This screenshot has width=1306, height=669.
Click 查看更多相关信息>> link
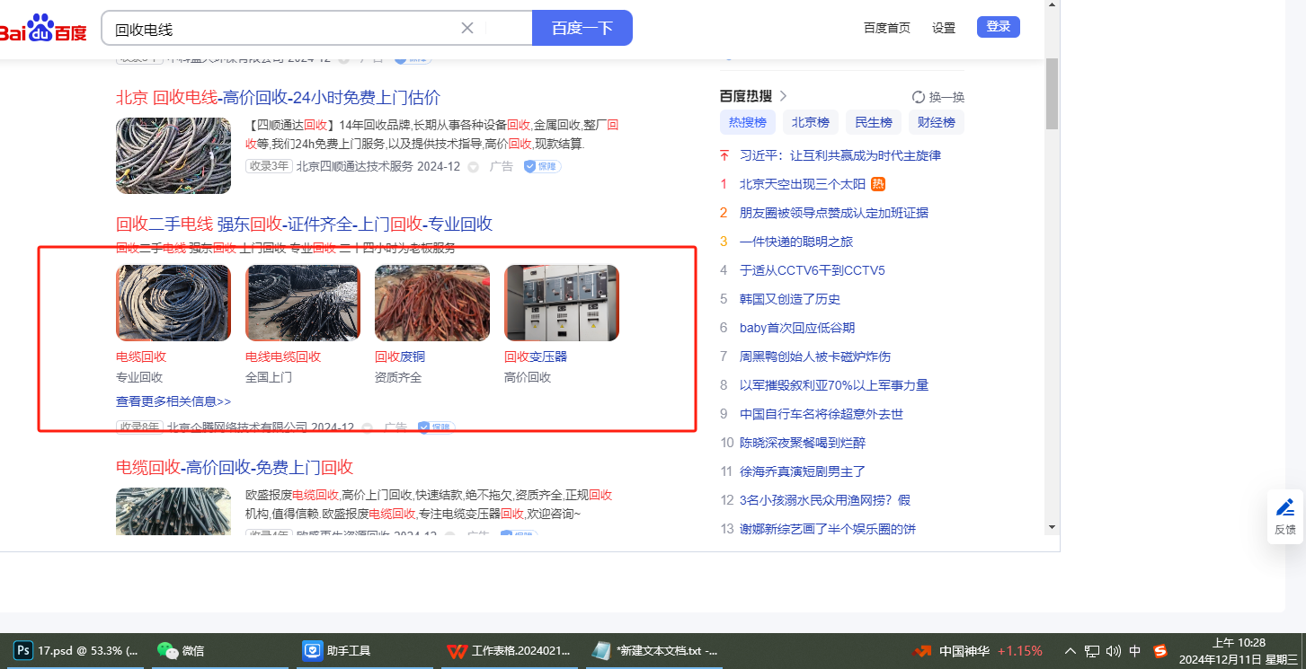pos(173,401)
